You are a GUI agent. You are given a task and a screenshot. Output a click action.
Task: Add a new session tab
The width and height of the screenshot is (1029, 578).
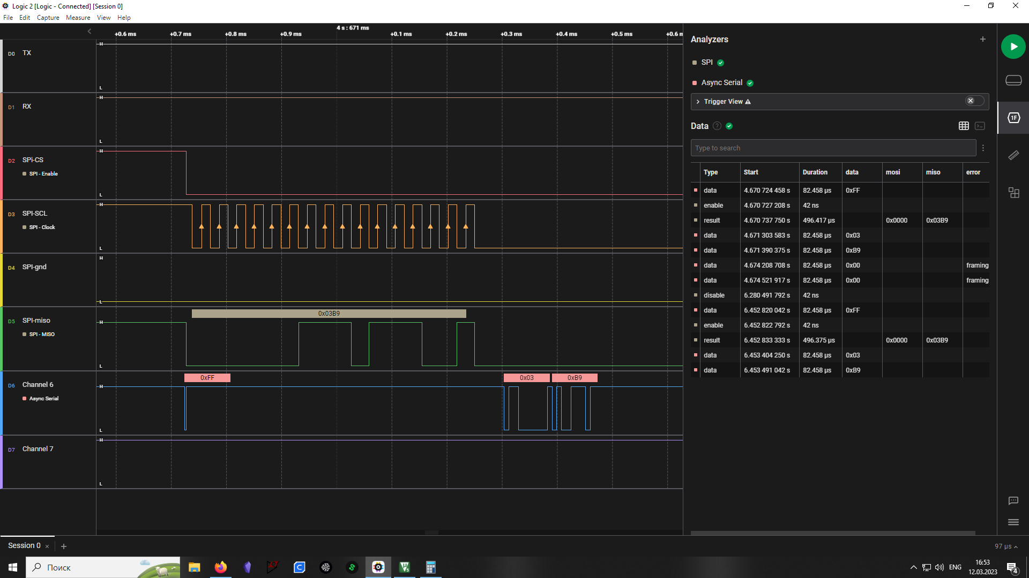(x=64, y=546)
